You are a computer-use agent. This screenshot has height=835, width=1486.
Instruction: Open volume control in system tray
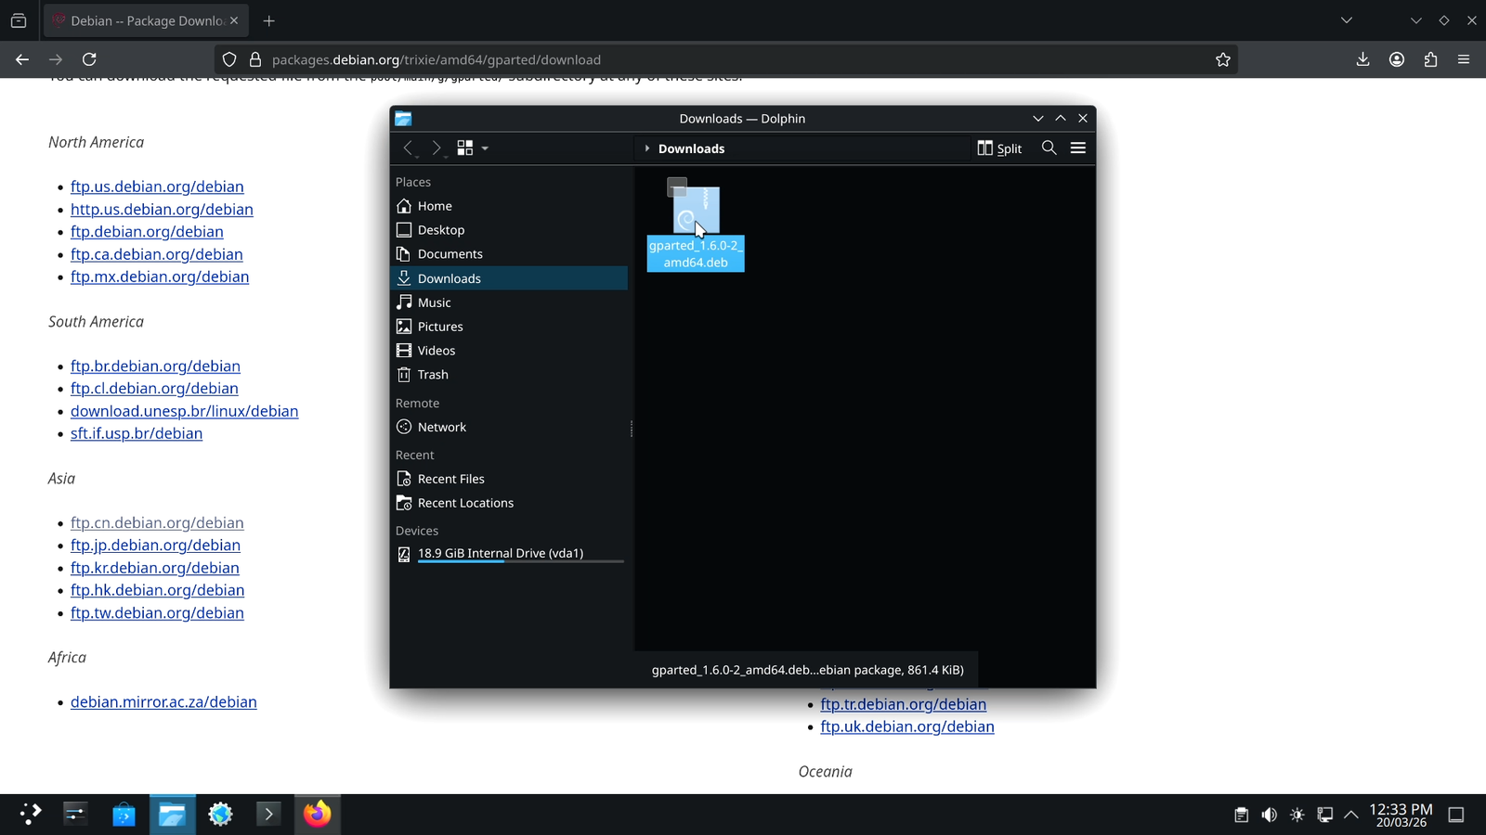1269,815
